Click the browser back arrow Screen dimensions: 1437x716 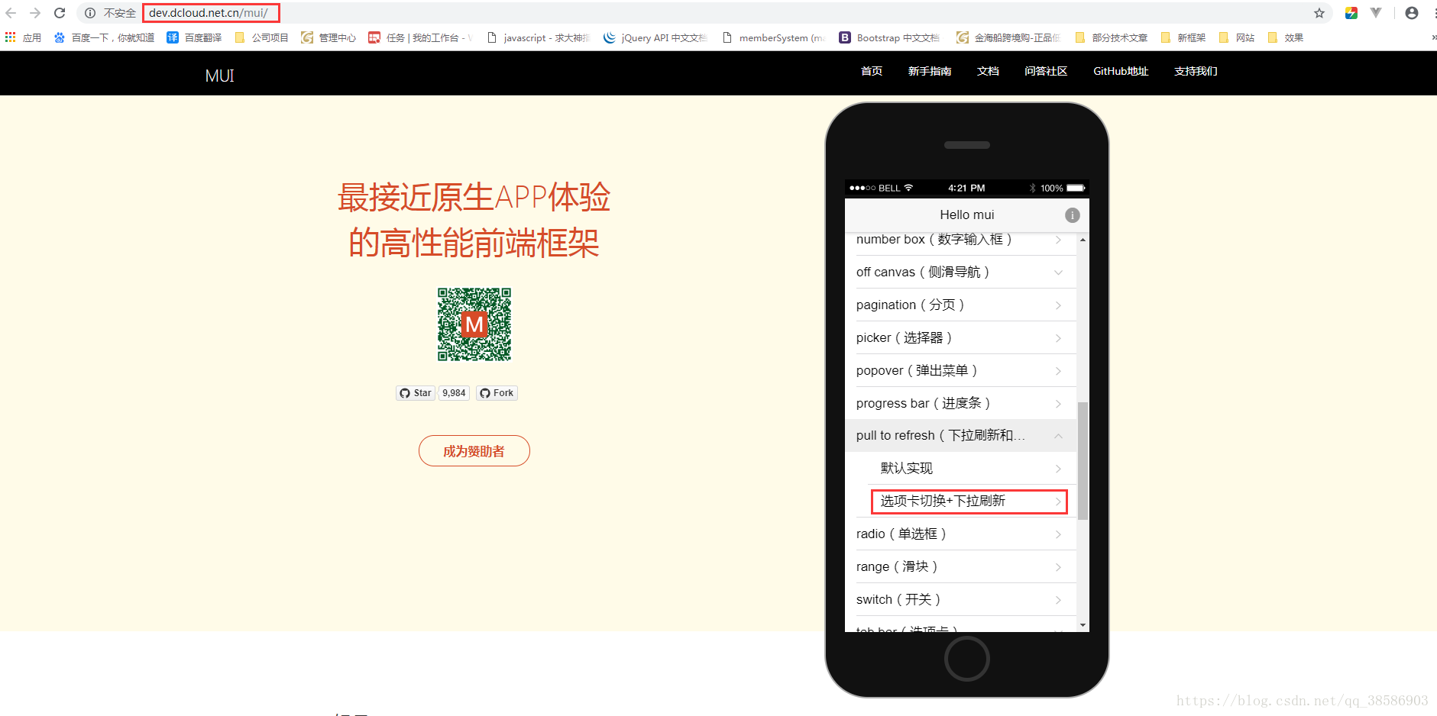[11, 13]
